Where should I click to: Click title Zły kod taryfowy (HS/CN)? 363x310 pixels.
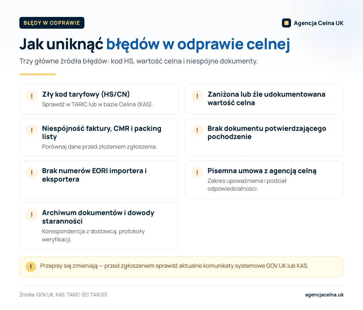tap(86, 94)
